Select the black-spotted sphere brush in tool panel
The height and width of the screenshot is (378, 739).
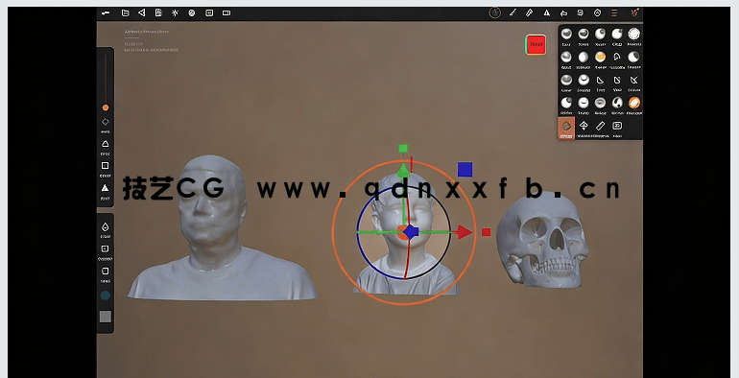coord(617,103)
